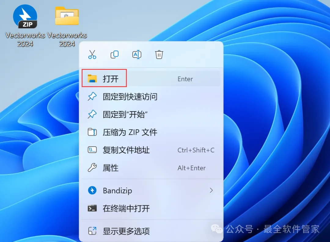Screen dimensions: 330x242
Task: Choose 打开 from the context menu
Action: [x=151, y=79]
